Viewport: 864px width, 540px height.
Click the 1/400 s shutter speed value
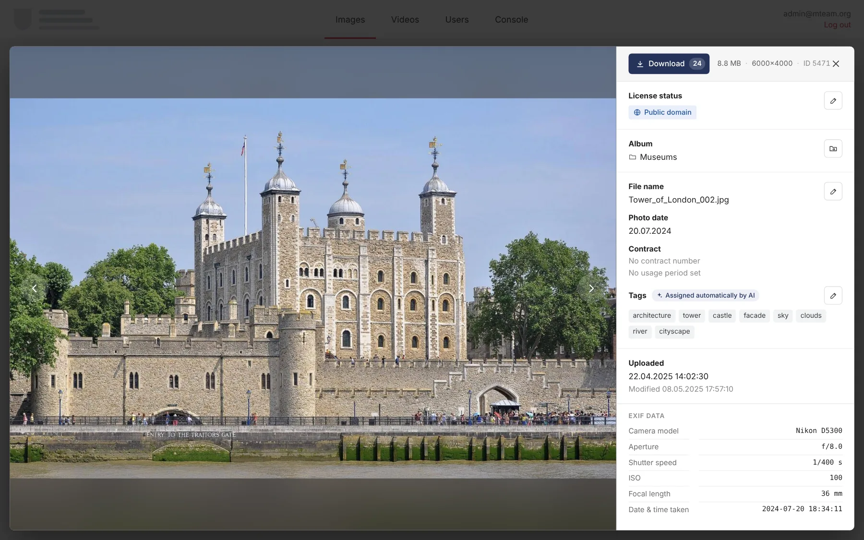[827, 462]
